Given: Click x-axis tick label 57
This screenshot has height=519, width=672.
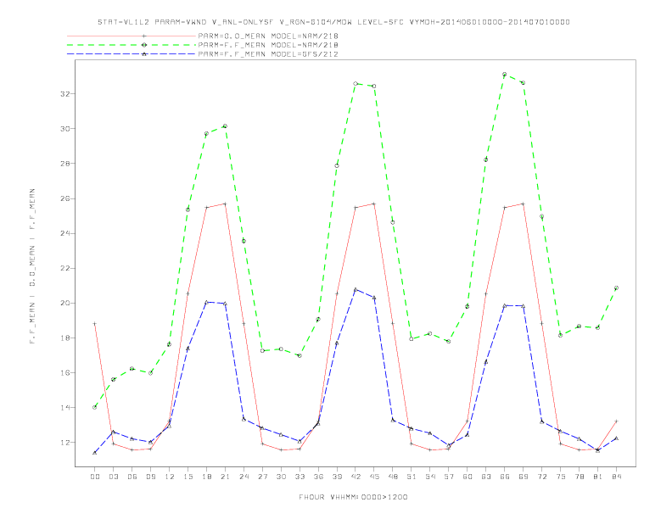Looking at the screenshot, I should click(x=449, y=477).
